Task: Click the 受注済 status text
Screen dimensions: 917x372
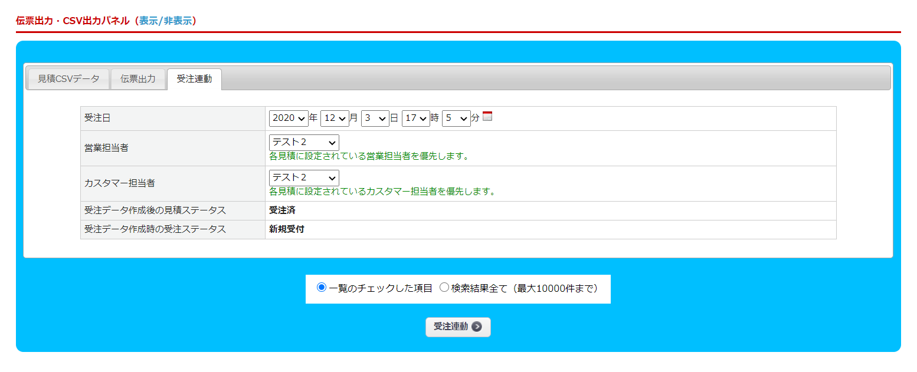Action: tap(282, 210)
